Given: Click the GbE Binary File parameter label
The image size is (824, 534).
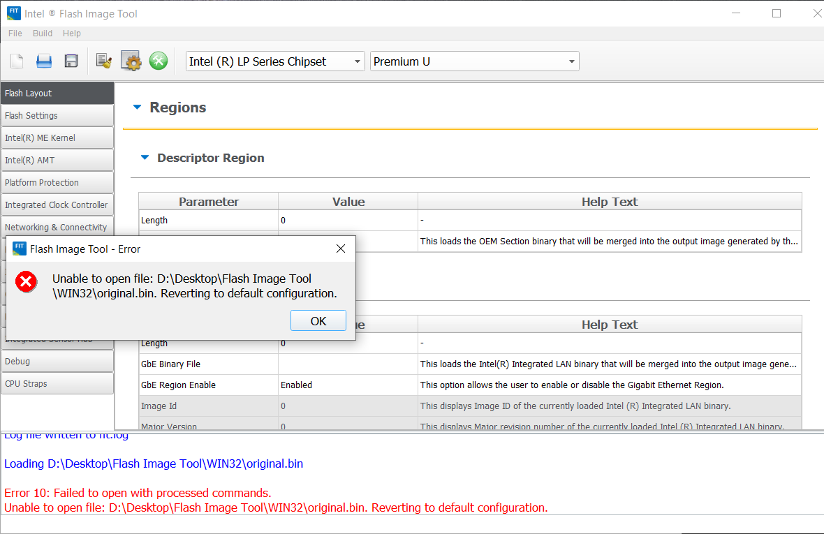Looking at the screenshot, I should [x=171, y=364].
